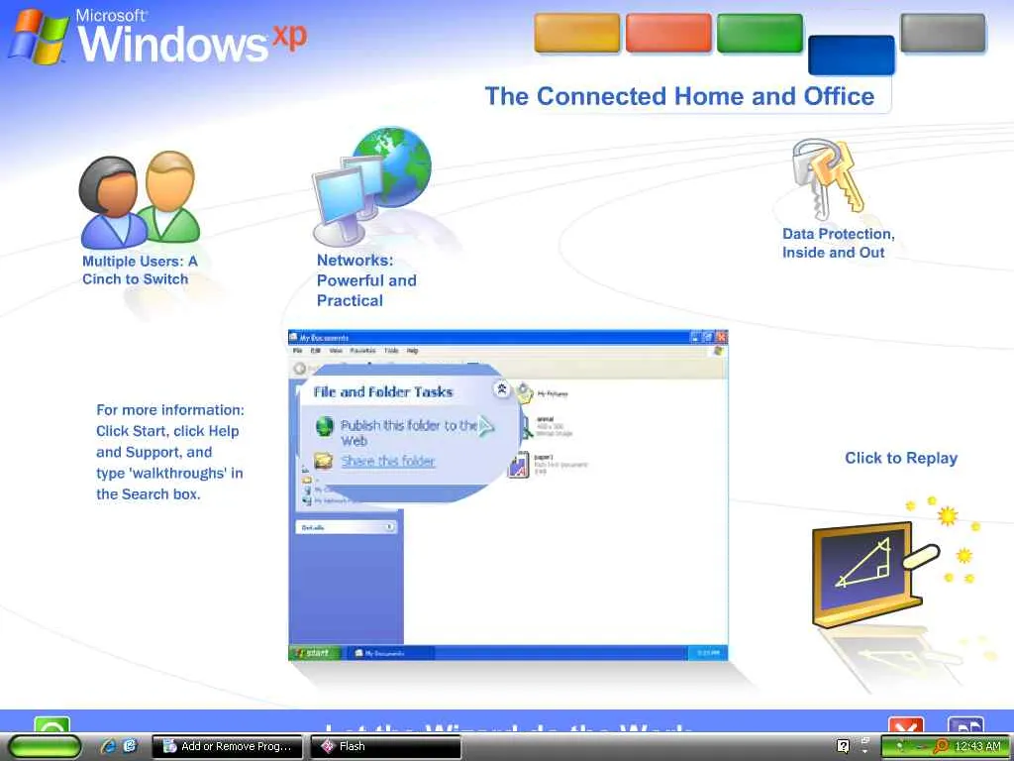Switch to Add or Remove Programs taskbar button
Image resolution: width=1014 pixels, height=761 pixels.
point(227,746)
